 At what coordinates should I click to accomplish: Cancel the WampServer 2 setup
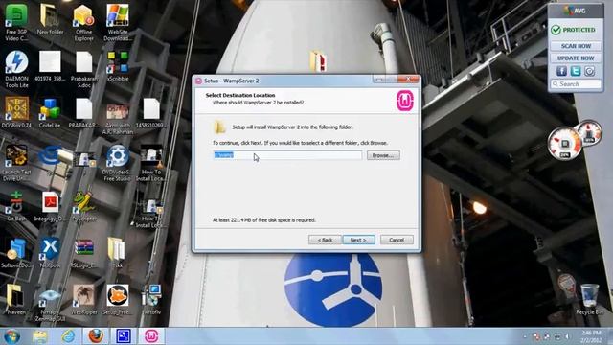click(x=397, y=240)
